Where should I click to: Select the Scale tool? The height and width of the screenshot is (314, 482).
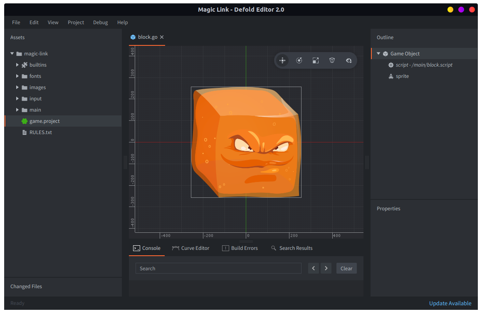pyautogui.click(x=316, y=60)
